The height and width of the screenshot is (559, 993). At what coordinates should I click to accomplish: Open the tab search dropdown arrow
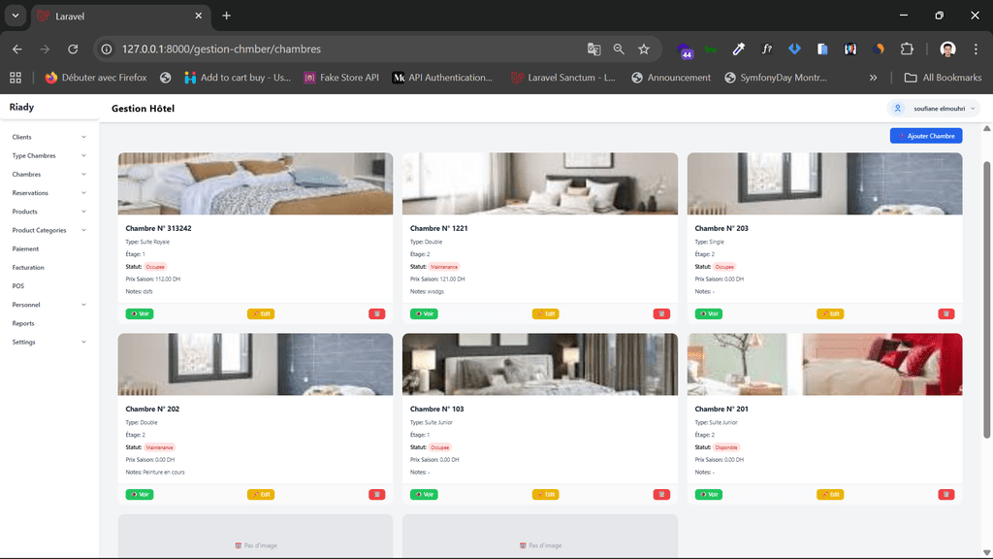click(x=16, y=16)
